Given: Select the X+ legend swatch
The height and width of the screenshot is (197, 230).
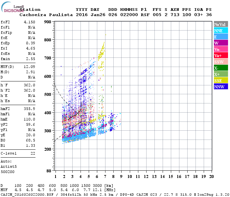Looking at the screenshot, I should [x=221, y=74].
